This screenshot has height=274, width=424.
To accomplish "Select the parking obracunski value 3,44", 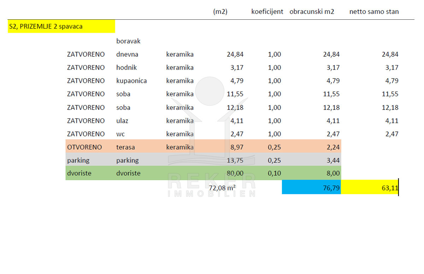I will [332, 160].
